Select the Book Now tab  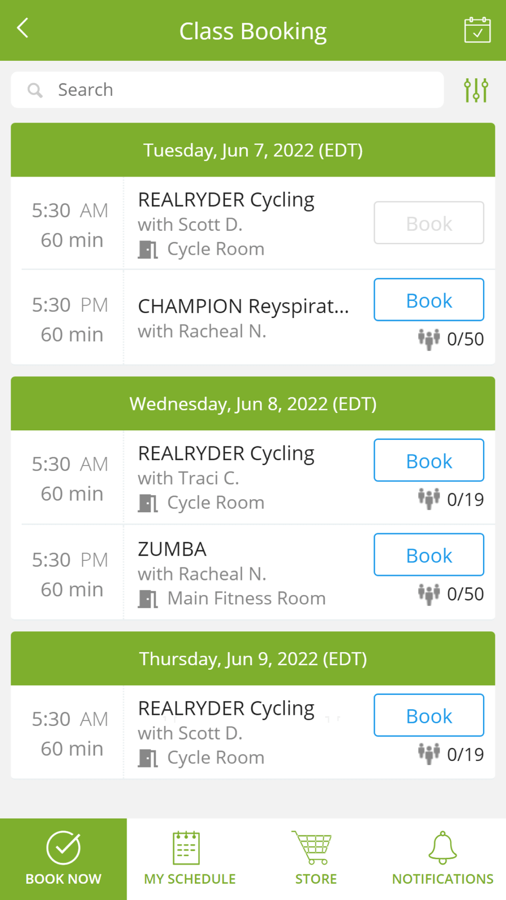pos(63,859)
